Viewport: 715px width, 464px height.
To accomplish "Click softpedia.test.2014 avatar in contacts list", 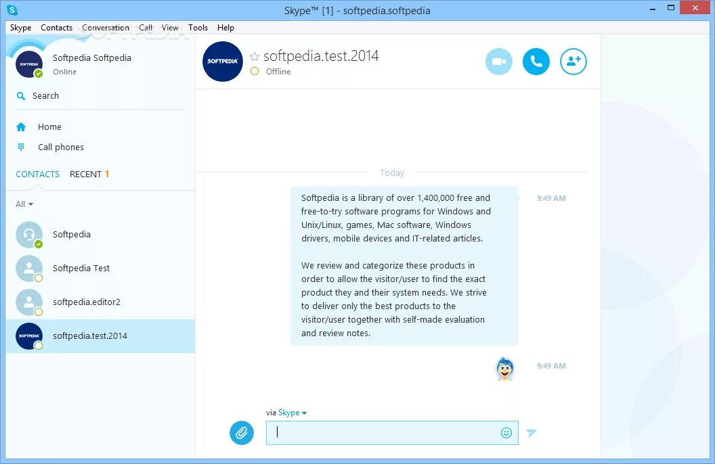I will (x=29, y=336).
